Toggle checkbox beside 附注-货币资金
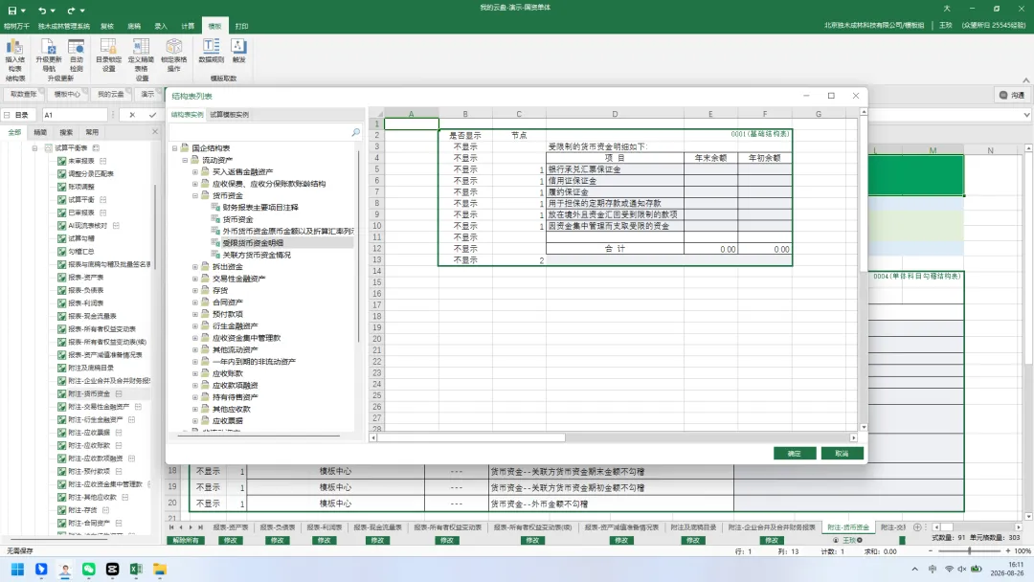 tap(61, 393)
